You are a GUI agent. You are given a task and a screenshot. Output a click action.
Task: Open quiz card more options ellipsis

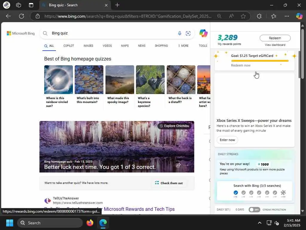pyautogui.click(x=186, y=165)
